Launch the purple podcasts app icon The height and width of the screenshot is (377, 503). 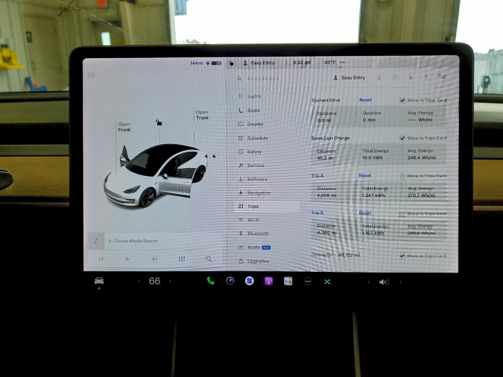click(269, 281)
